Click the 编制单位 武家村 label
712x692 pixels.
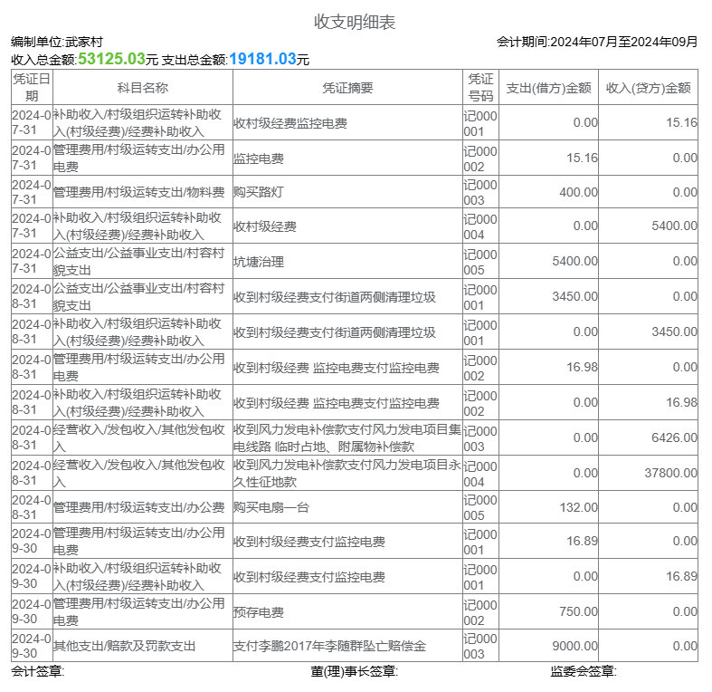57,42
